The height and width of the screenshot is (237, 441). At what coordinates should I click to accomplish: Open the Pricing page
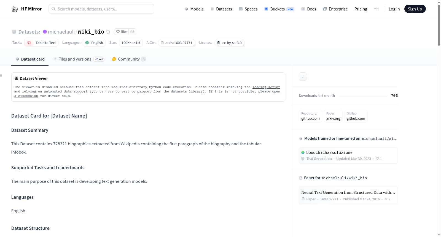(x=361, y=9)
